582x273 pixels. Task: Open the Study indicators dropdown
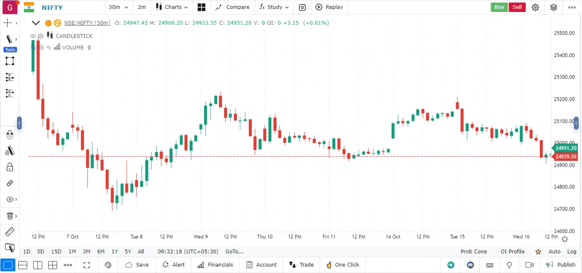point(274,7)
